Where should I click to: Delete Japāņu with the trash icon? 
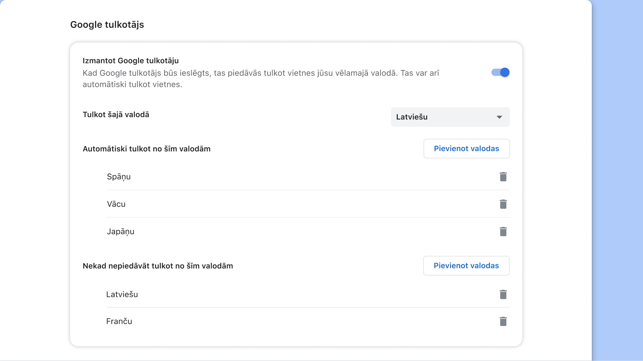pyautogui.click(x=503, y=231)
